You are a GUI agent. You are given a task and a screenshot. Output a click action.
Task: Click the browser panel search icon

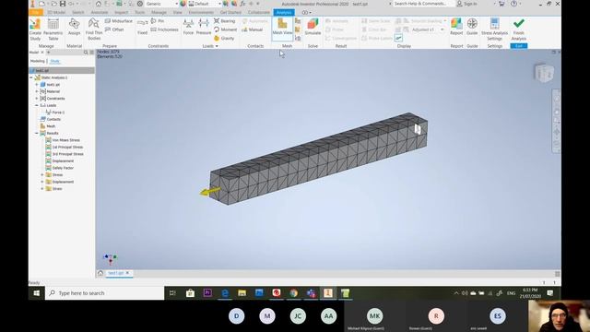(x=86, y=53)
